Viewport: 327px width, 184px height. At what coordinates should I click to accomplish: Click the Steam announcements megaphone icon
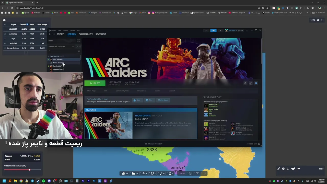pos(213,30)
